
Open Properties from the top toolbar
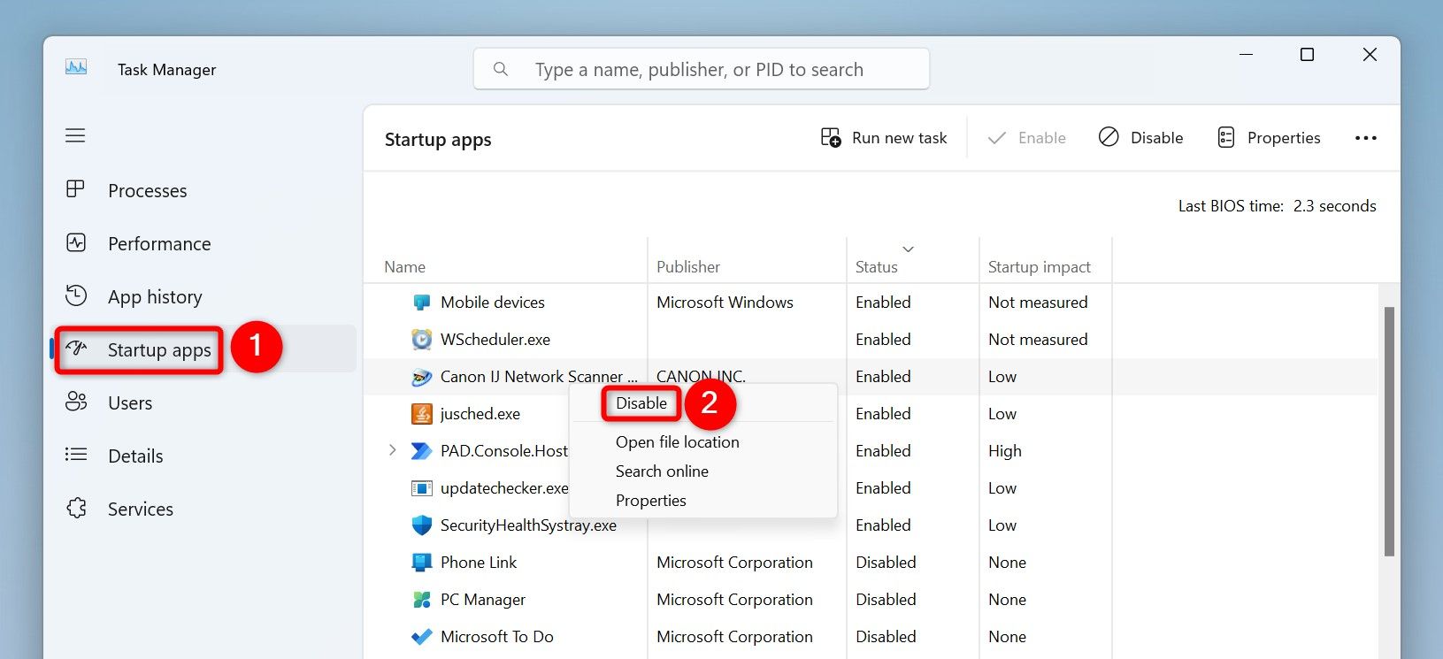(1269, 138)
